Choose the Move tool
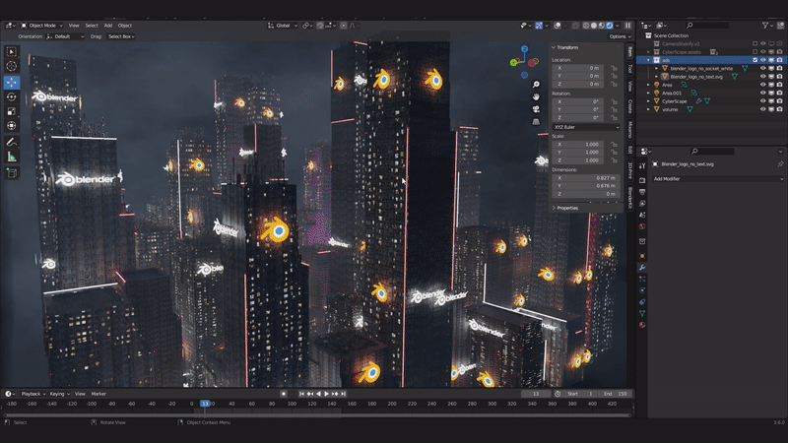The image size is (788, 443). click(12, 82)
